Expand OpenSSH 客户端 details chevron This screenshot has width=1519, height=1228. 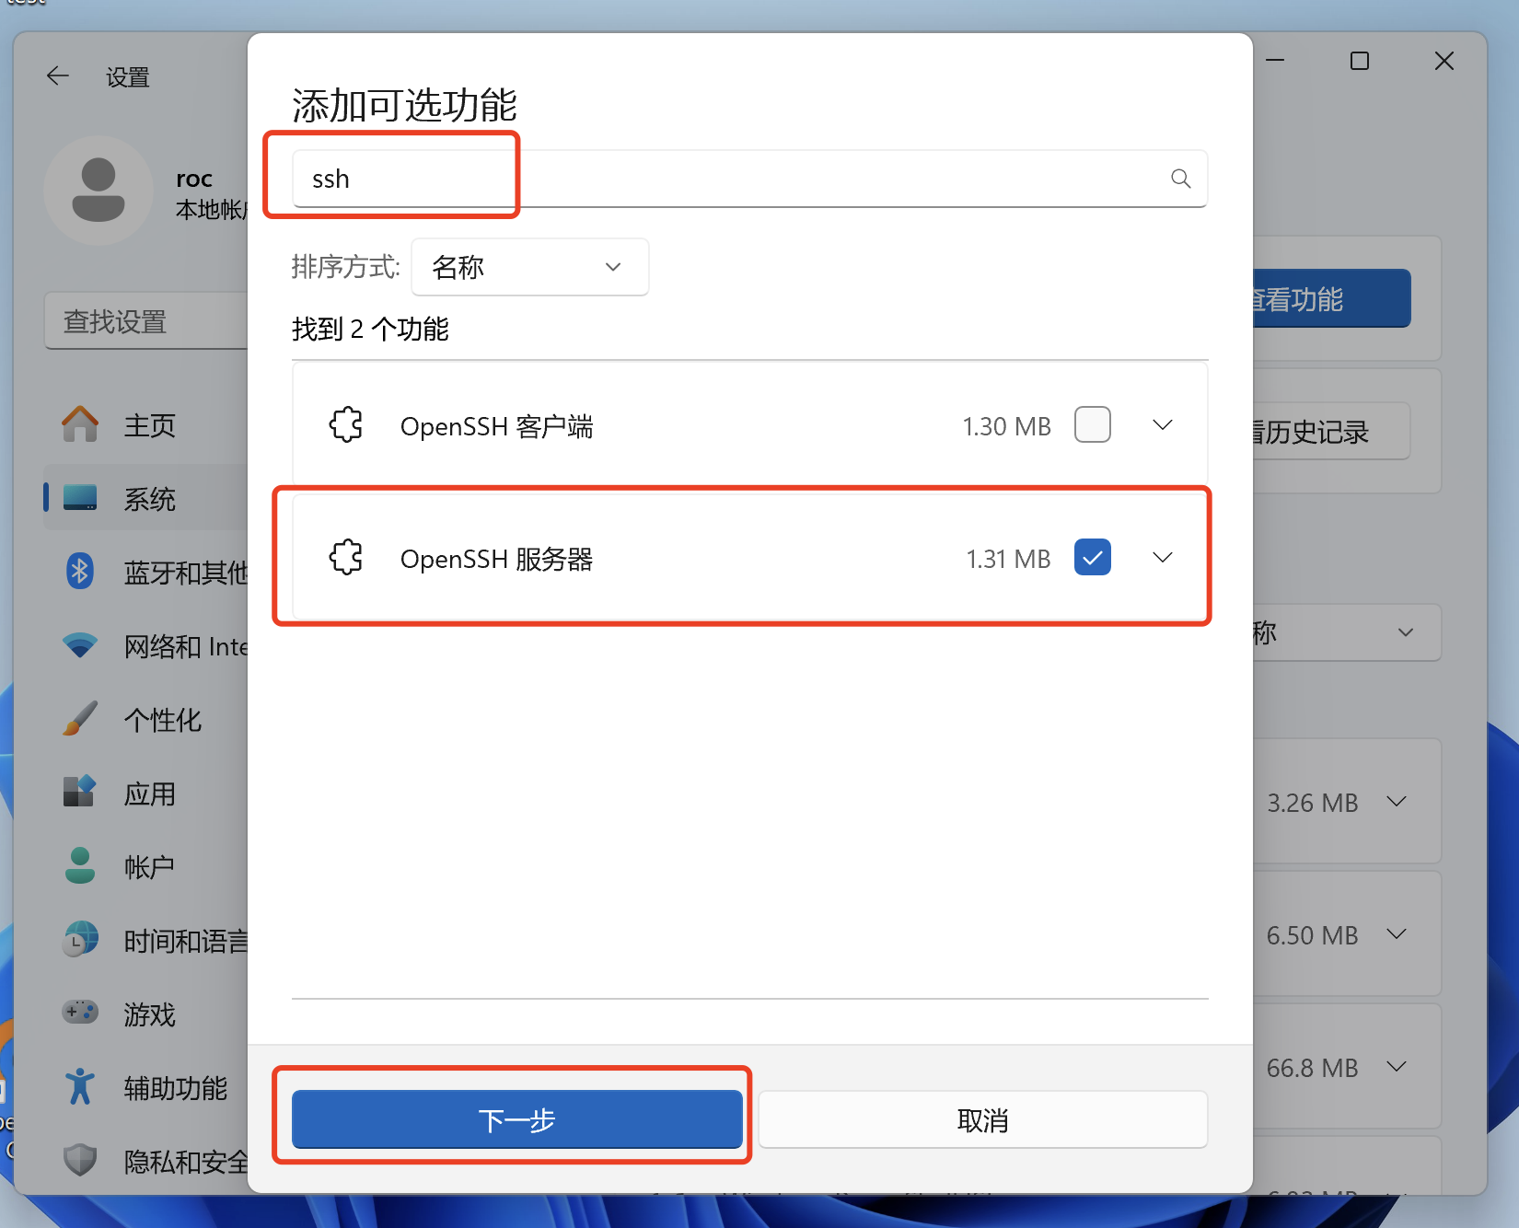point(1163,424)
